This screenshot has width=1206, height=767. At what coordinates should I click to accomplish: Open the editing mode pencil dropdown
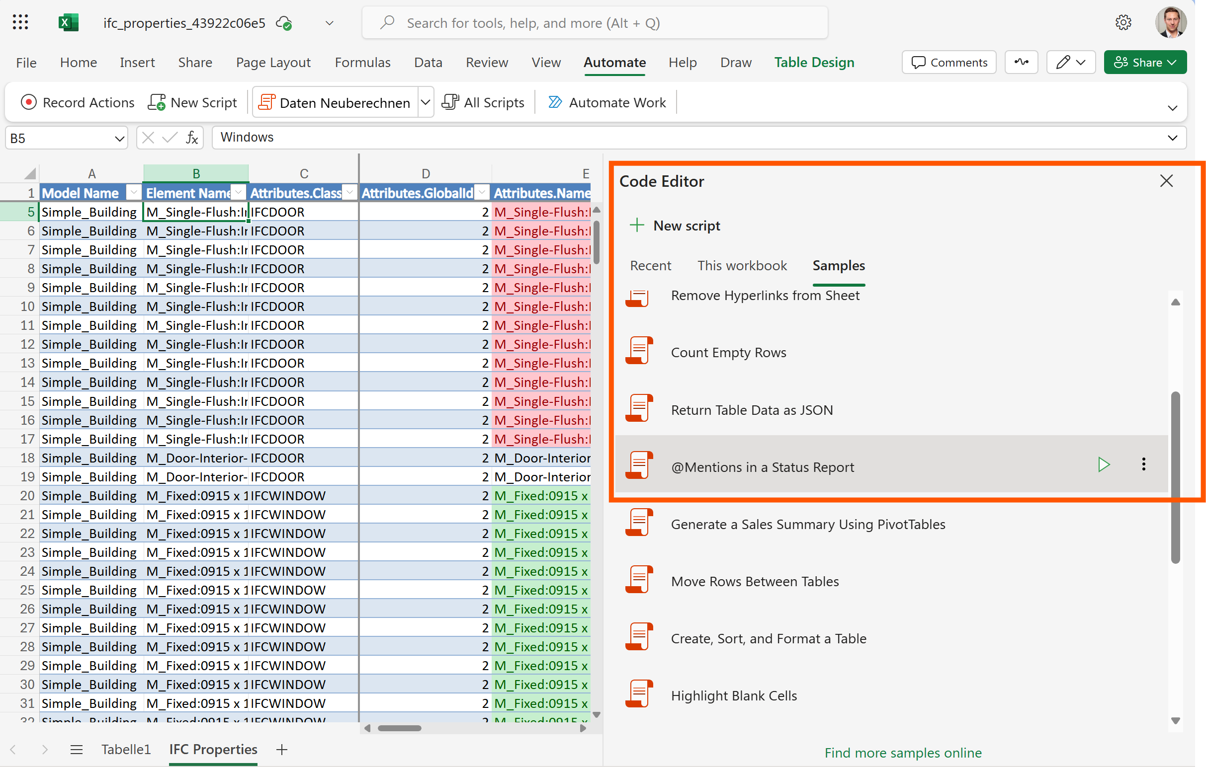[1070, 63]
